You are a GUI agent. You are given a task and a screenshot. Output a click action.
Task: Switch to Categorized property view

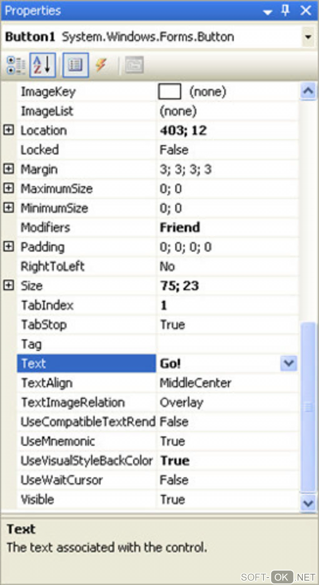click(x=16, y=65)
